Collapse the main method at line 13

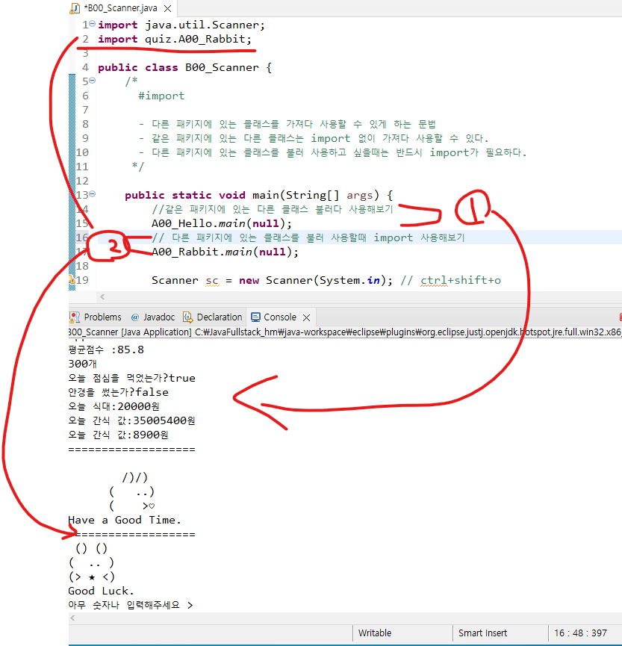click(93, 193)
